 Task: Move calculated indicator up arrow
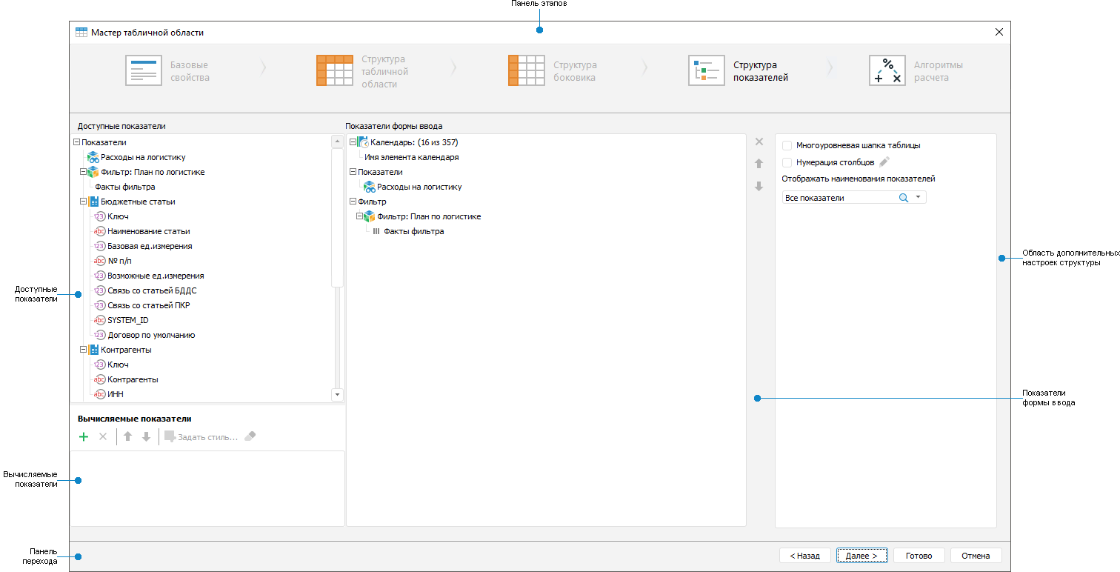coord(127,437)
